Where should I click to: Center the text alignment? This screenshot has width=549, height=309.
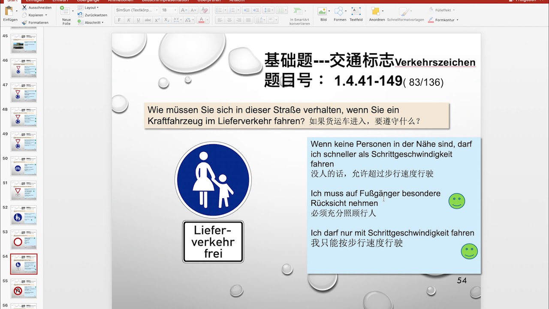point(229,20)
